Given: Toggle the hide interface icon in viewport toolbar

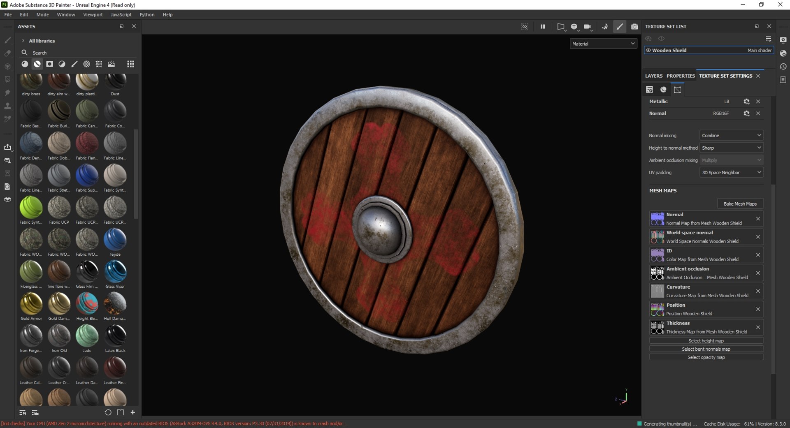Looking at the screenshot, I should click(x=525, y=27).
